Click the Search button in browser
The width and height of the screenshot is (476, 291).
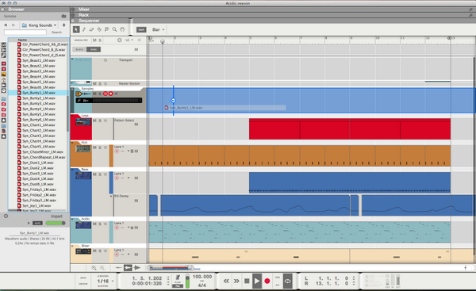tap(57, 33)
